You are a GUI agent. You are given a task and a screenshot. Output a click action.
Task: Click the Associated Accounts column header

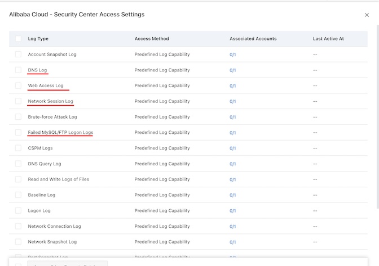pos(253,39)
